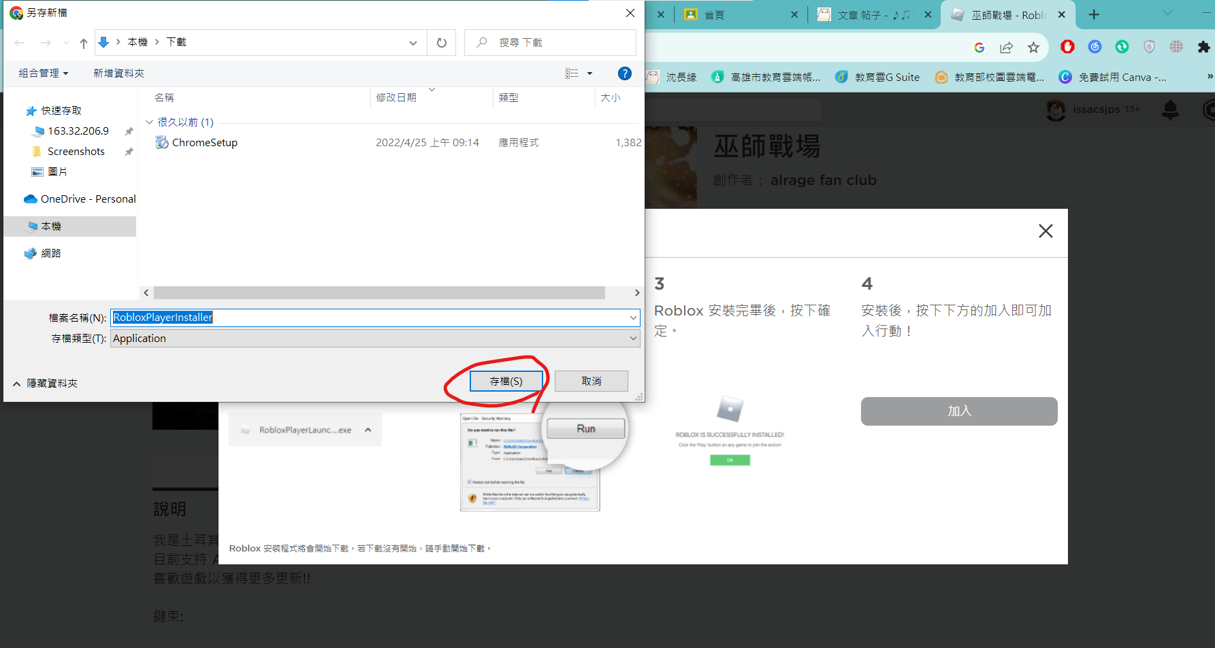Image resolution: width=1215 pixels, height=648 pixels.
Task: Close the 文章 帖子 tab
Action: pyautogui.click(x=928, y=15)
